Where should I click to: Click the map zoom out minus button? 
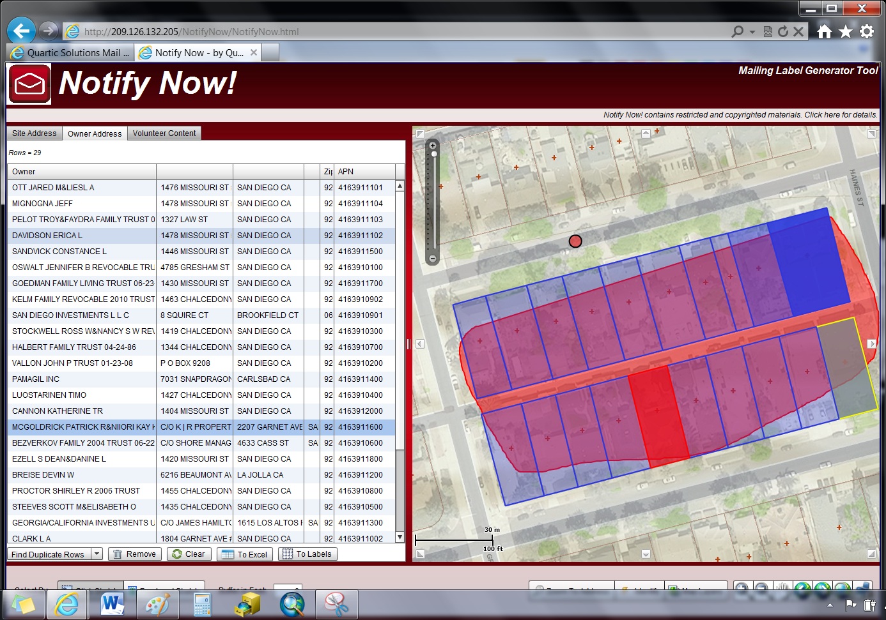[433, 259]
